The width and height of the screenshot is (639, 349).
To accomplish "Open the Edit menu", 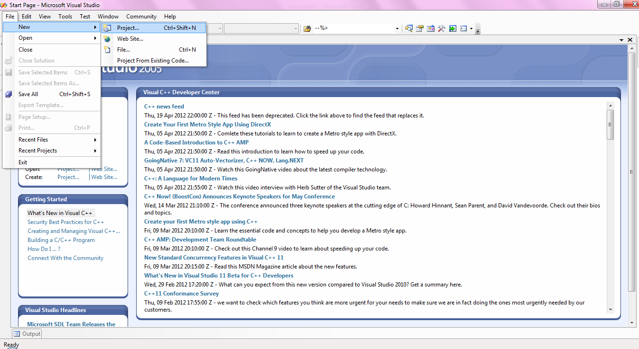I will click(27, 16).
